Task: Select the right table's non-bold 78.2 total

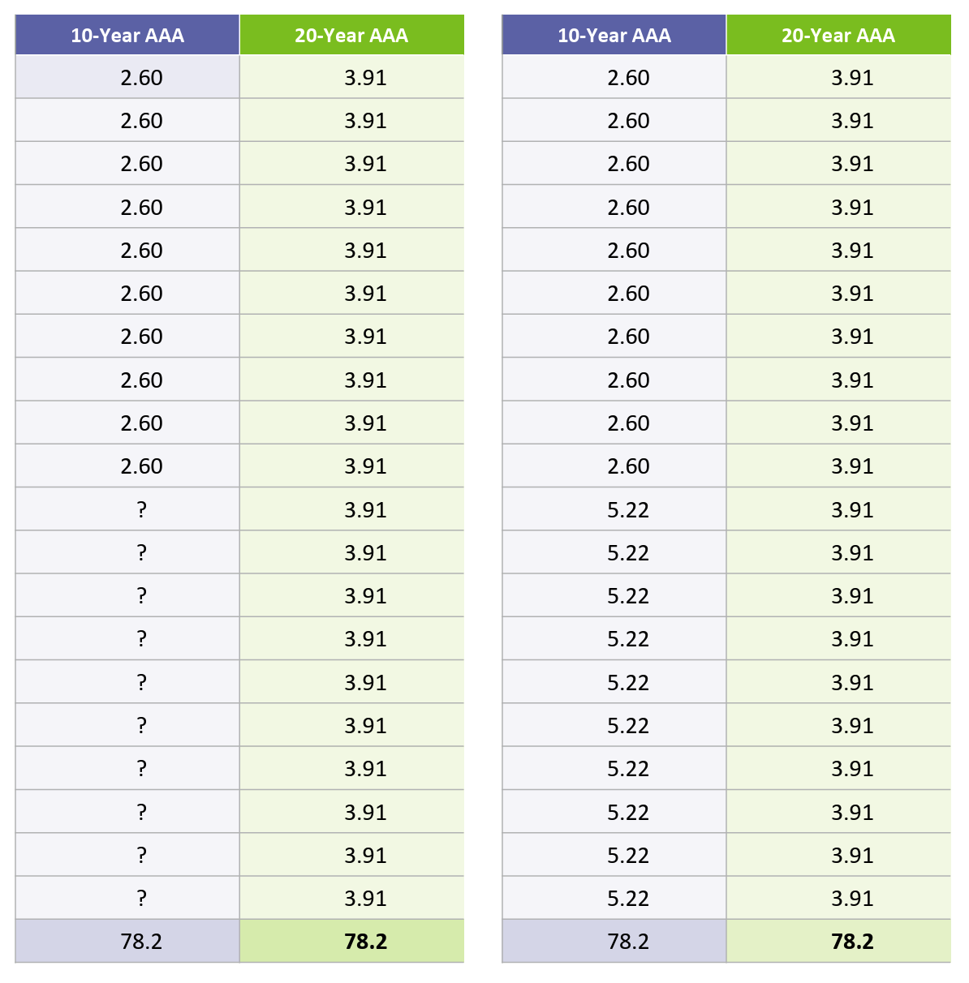Action: coord(629,942)
